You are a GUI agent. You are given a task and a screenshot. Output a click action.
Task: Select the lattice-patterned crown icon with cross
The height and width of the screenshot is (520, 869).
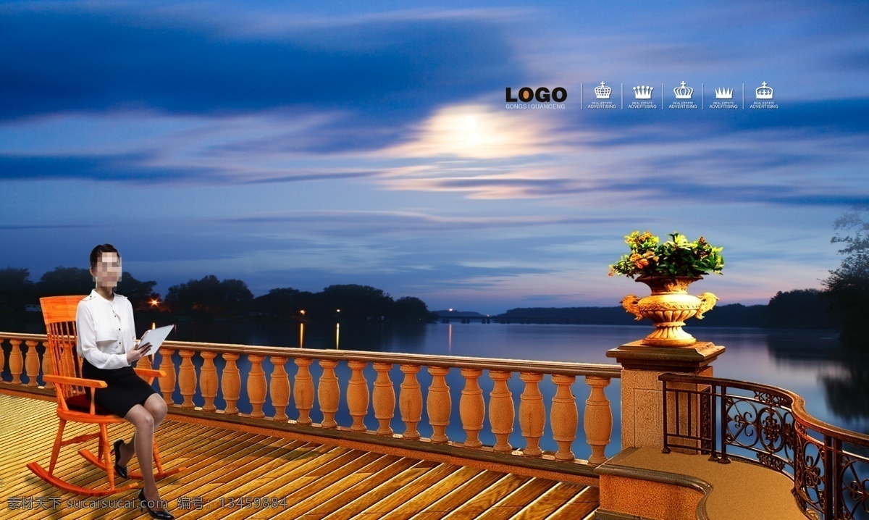pos(603,91)
